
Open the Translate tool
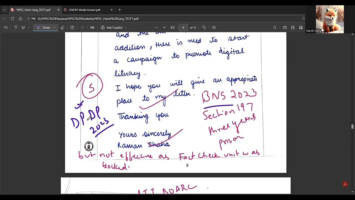coord(92,27)
